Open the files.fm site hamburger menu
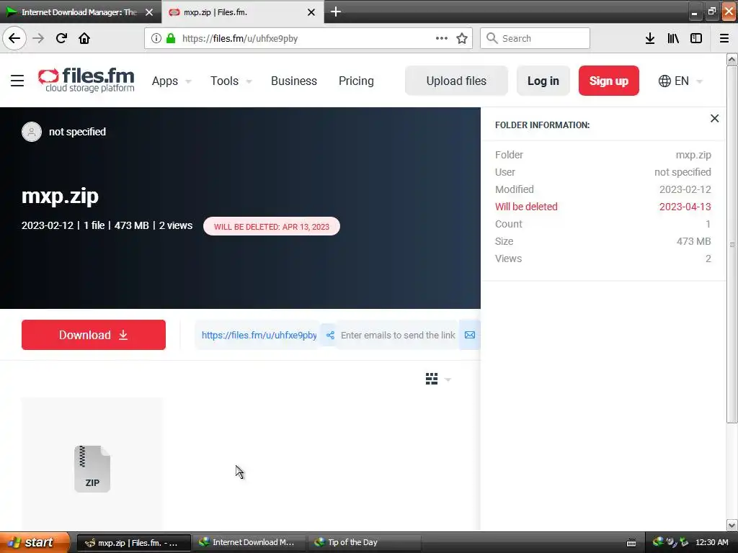The width and height of the screenshot is (738, 553). (17, 81)
